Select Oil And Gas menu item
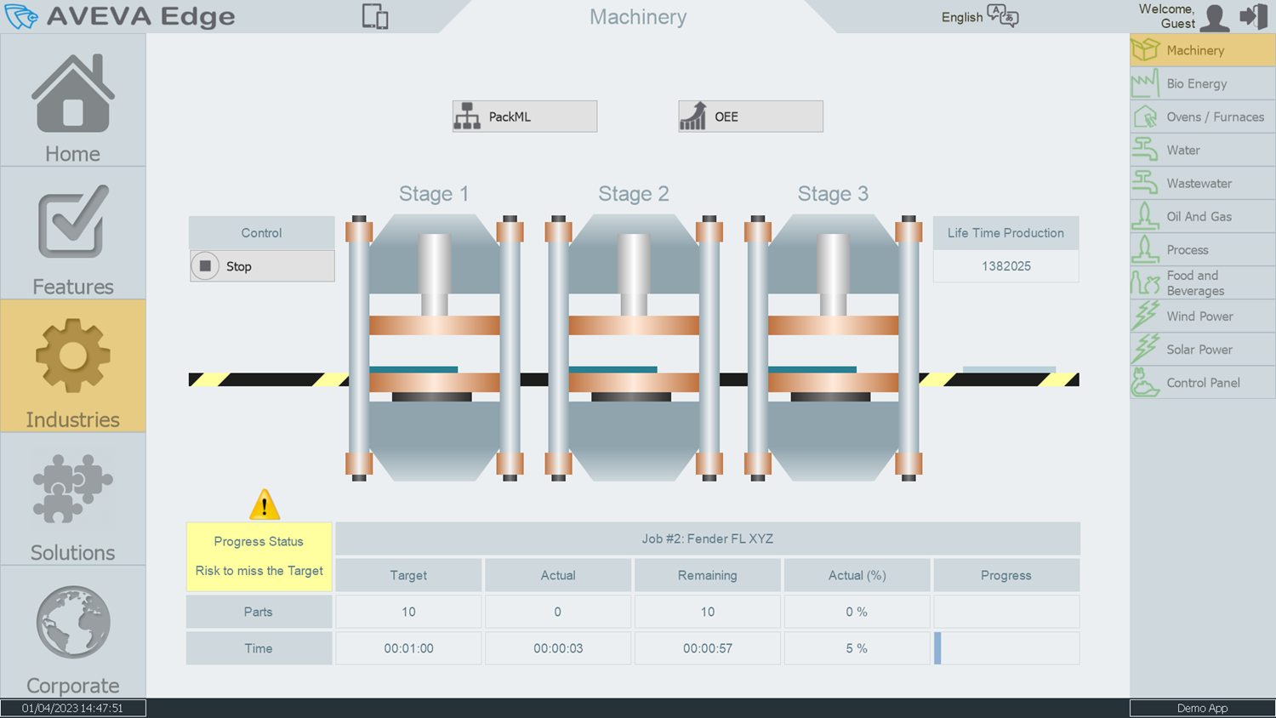 (1203, 216)
